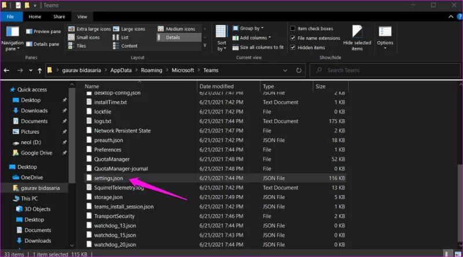
Task: Sort by the Size column header
Action: coord(321,86)
